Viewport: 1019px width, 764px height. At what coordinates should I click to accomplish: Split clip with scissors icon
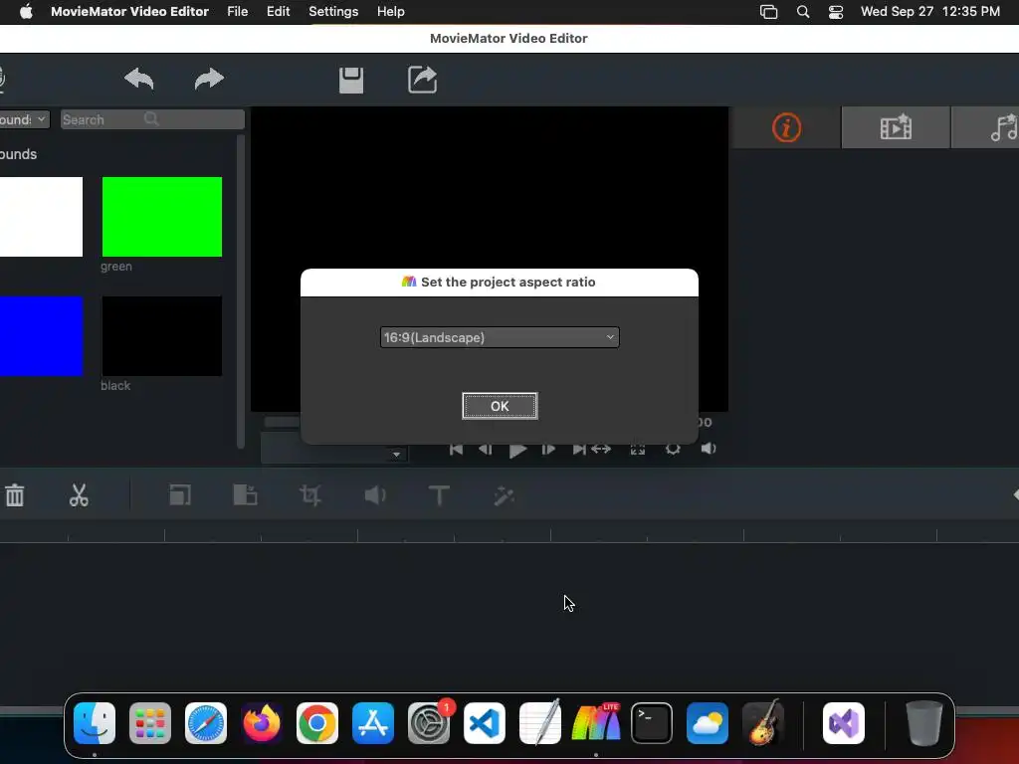79,495
